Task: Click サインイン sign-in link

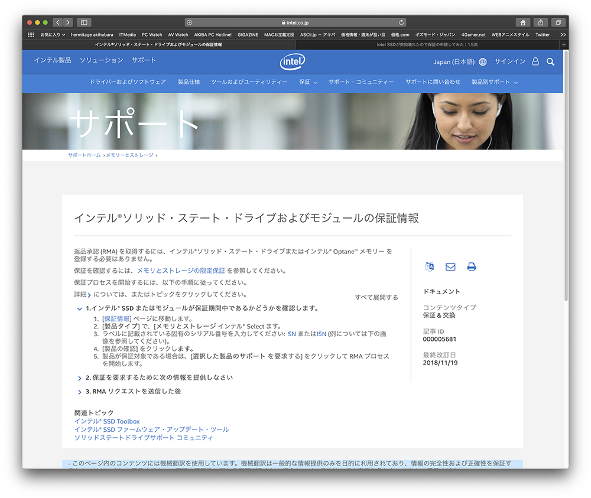Action: [510, 61]
